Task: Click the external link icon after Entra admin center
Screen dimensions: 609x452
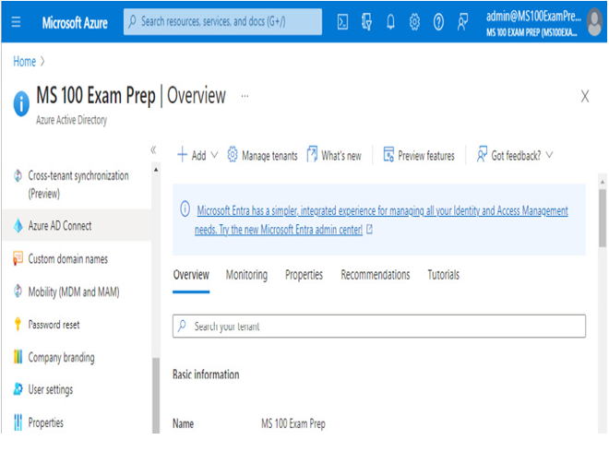Action: coord(369,230)
